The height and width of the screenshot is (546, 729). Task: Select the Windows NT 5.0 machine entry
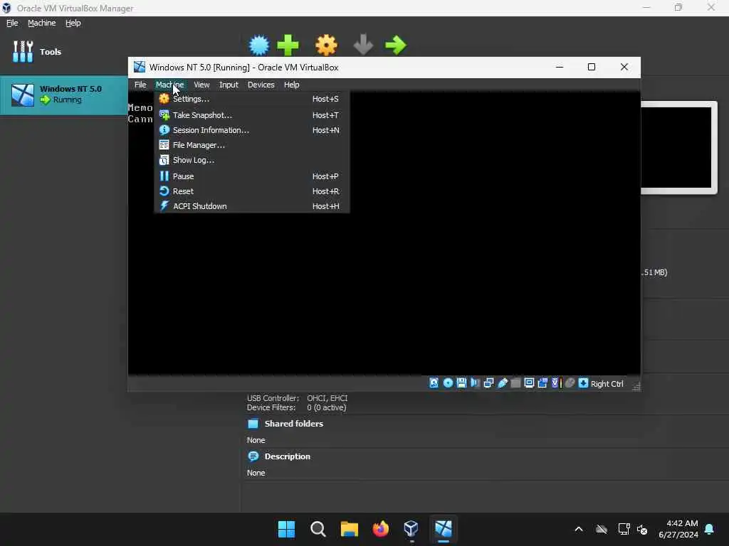pos(64,95)
